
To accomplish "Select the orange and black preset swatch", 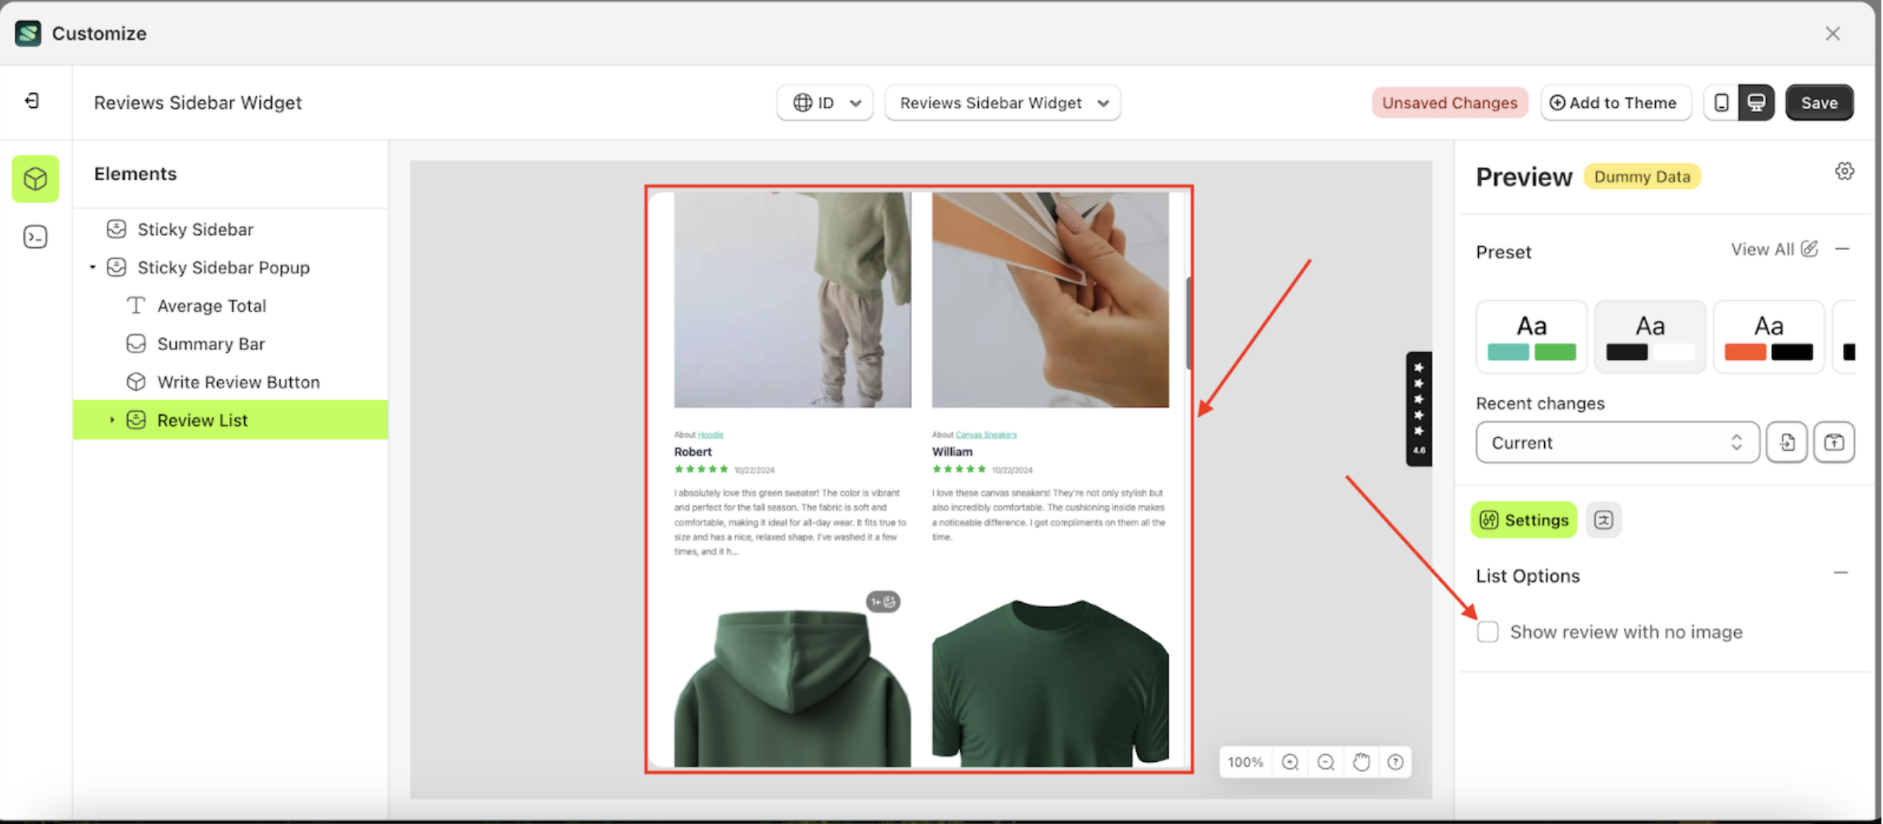I will (x=1769, y=336).
